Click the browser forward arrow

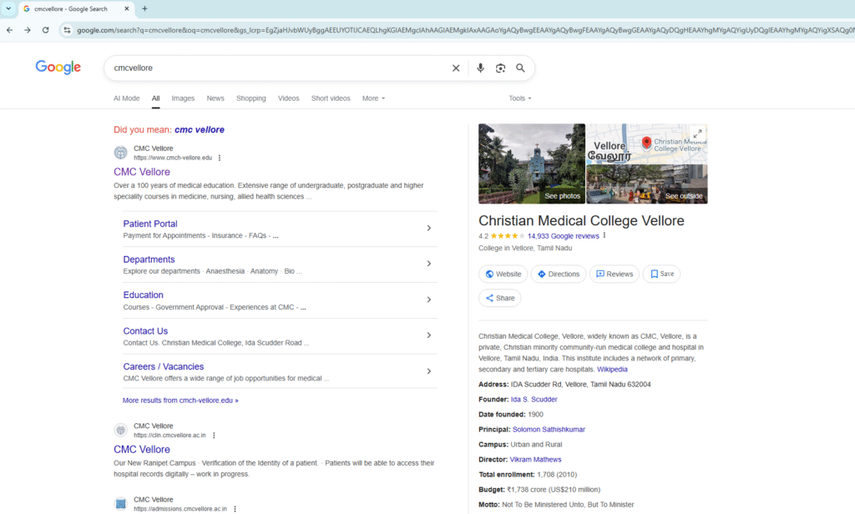coord(28,30)
